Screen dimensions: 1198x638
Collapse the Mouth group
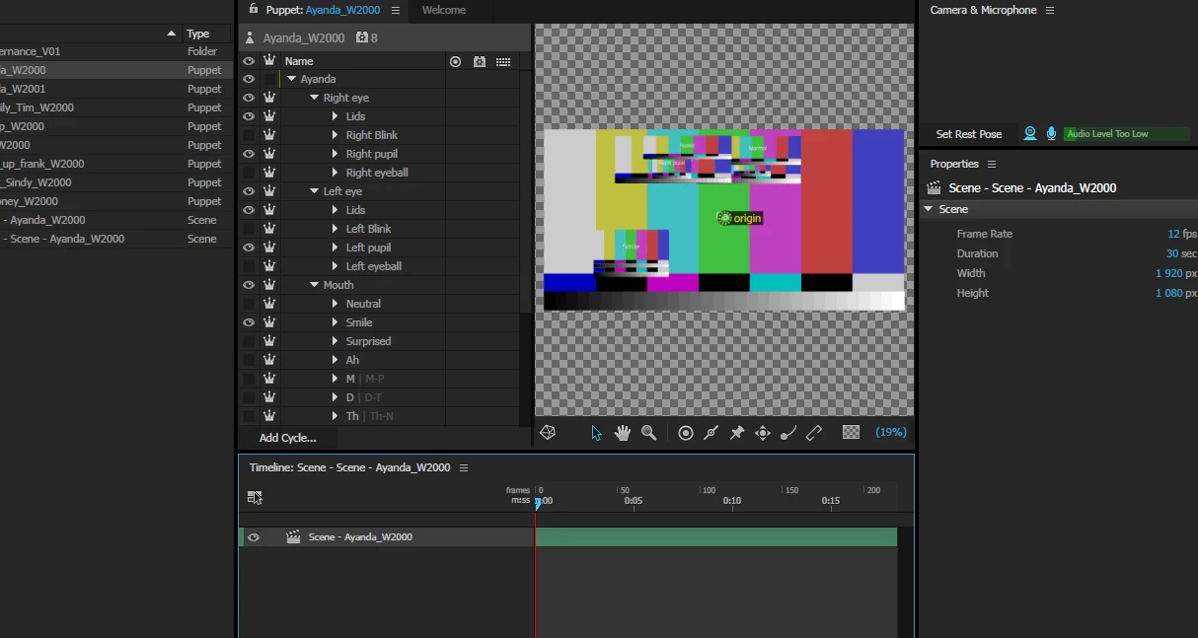pyautogui.click(x=315, y=285)
